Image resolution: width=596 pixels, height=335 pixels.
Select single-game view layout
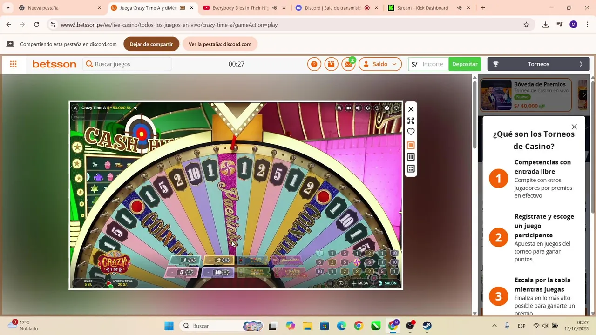[x=411, y=145]
